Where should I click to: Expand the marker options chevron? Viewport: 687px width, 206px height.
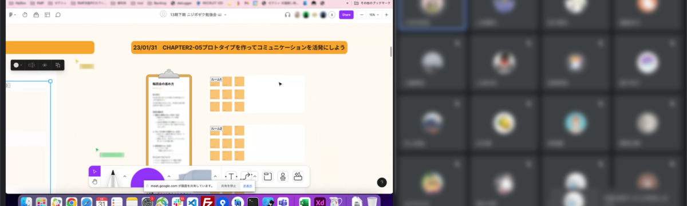point(125,176)
